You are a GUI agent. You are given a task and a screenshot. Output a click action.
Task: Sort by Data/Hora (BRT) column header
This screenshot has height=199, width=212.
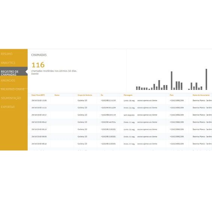click(x=38, y=95)
